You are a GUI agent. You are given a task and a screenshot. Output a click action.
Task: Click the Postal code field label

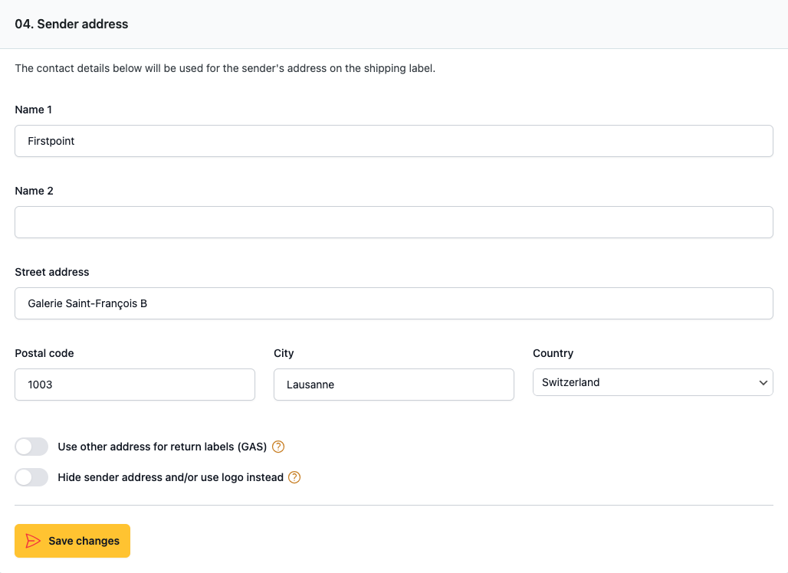(44, 353)
